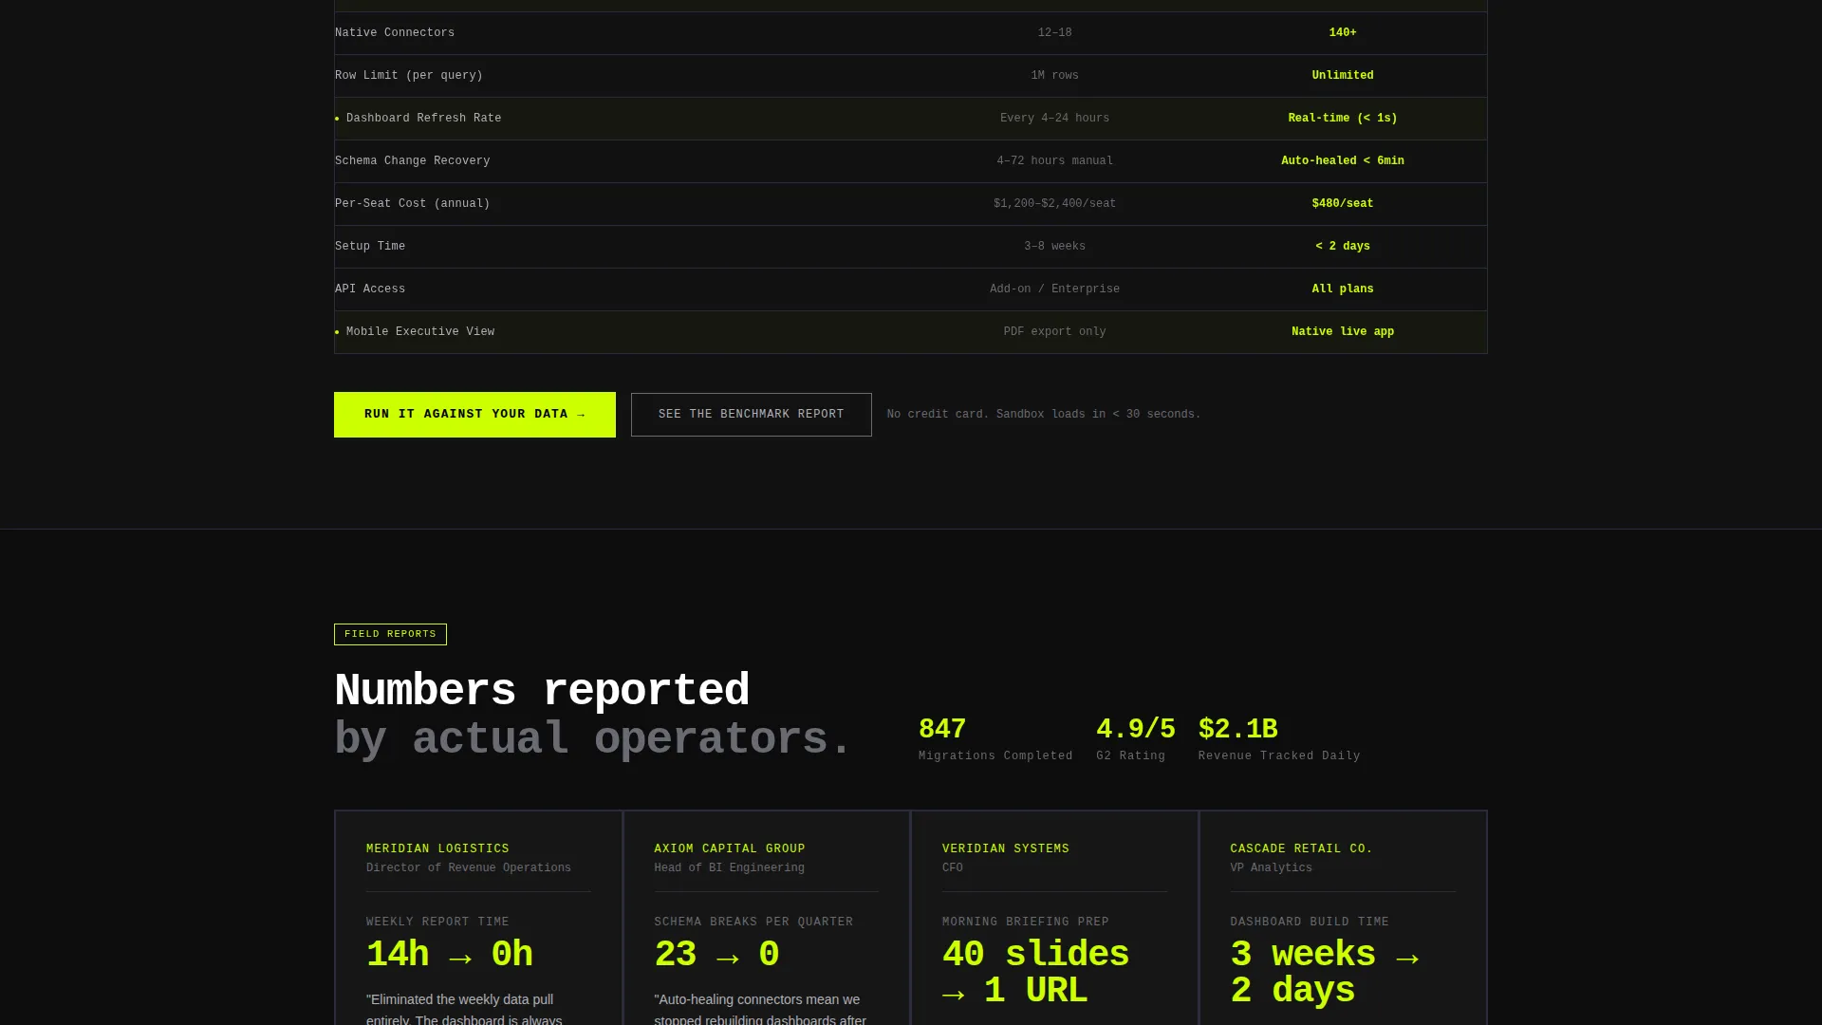The height and width of the screenshot is (1025, 1822).
Task: Click 'Revenue Tracked Daily' label
Action: tap(1279, 756)
